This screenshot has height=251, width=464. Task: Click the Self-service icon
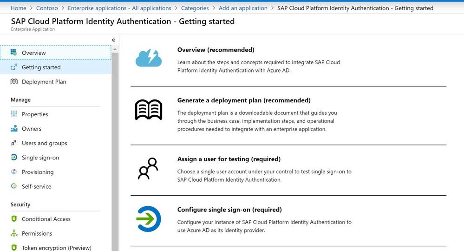click(x=14, y=186)
